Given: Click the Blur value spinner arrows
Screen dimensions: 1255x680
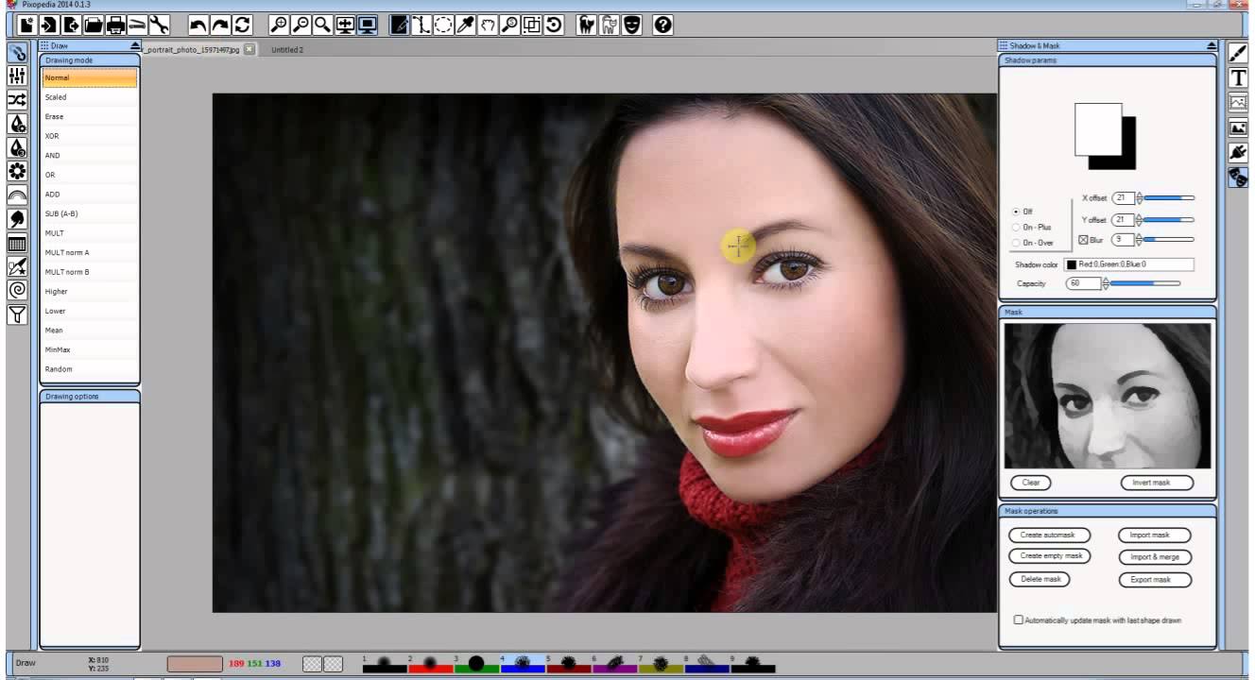Looking at the screenshot, I should 1139,240.
